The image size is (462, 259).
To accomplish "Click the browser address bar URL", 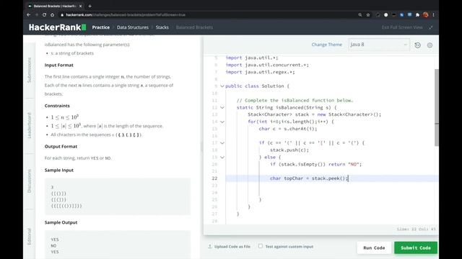I will (x=126, y=14).
